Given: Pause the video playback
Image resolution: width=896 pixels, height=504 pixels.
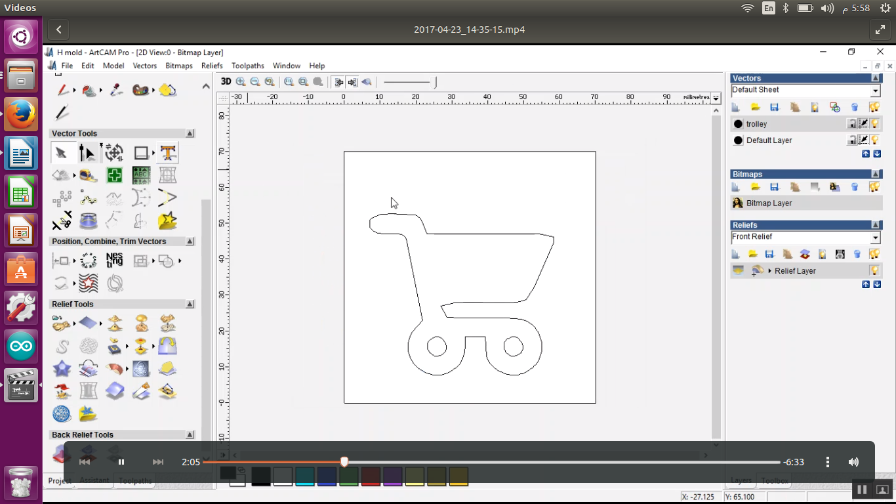Looking at the screenshot, I should tap(121, 462).
